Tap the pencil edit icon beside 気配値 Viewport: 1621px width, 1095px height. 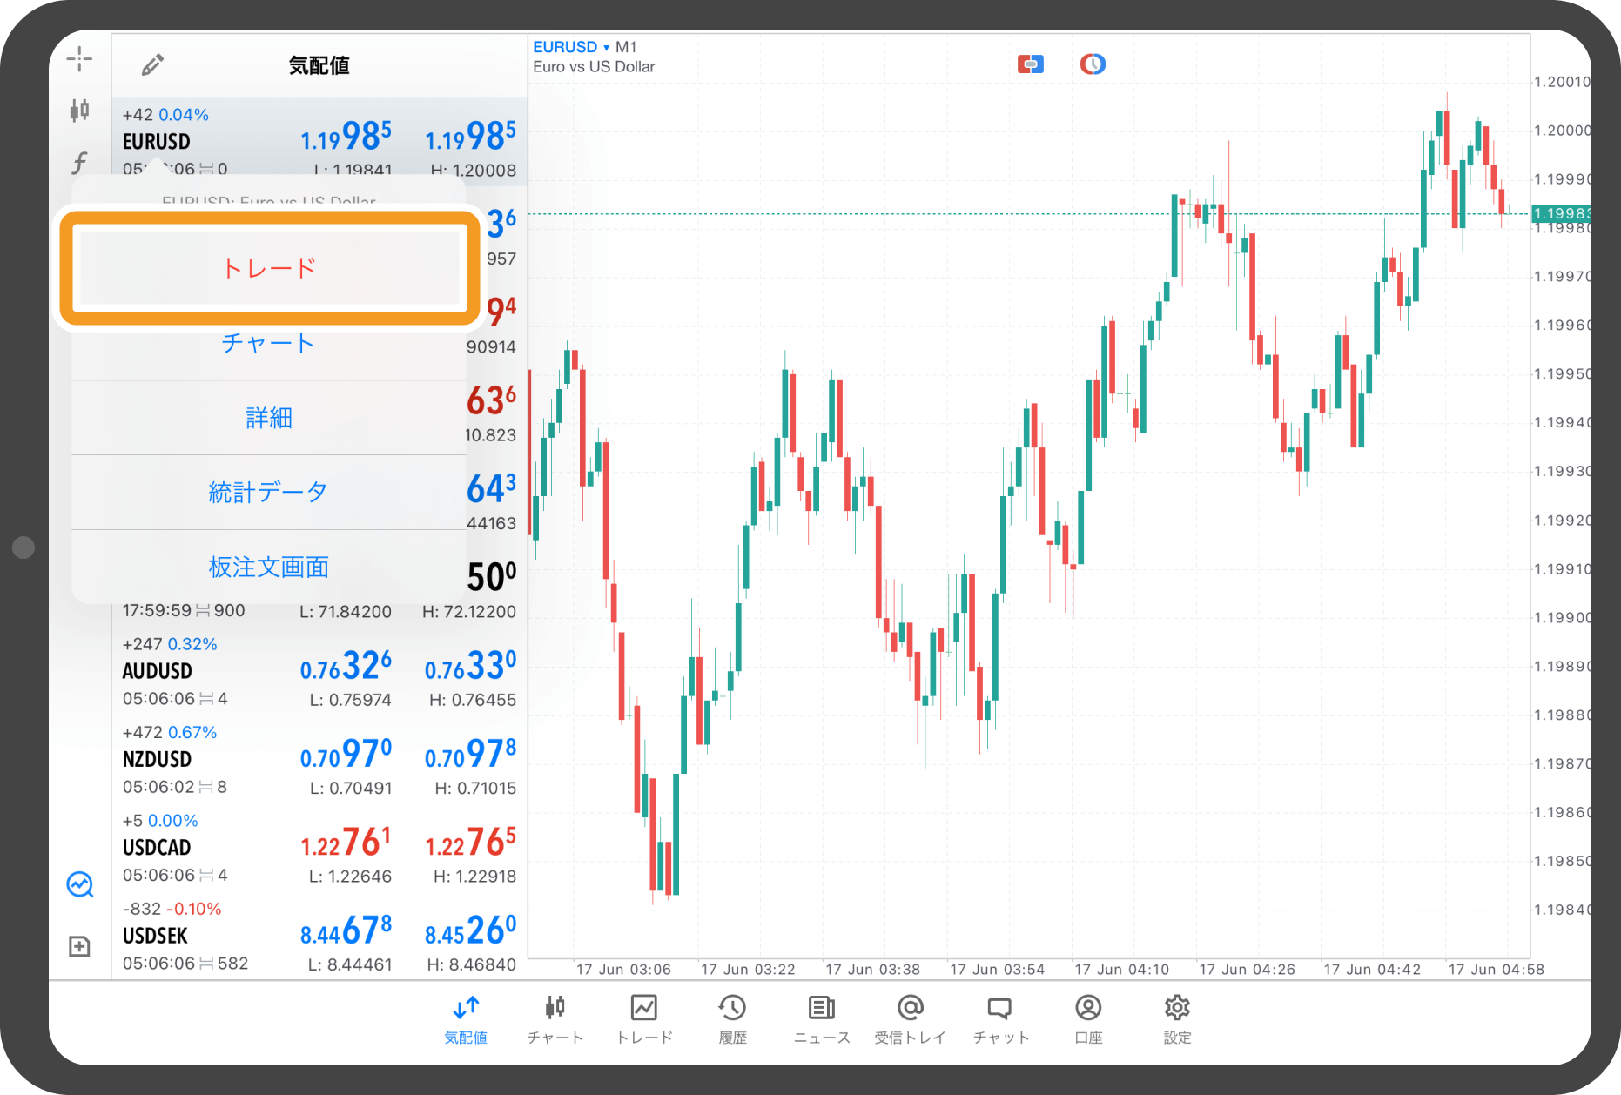pos(152,64)
